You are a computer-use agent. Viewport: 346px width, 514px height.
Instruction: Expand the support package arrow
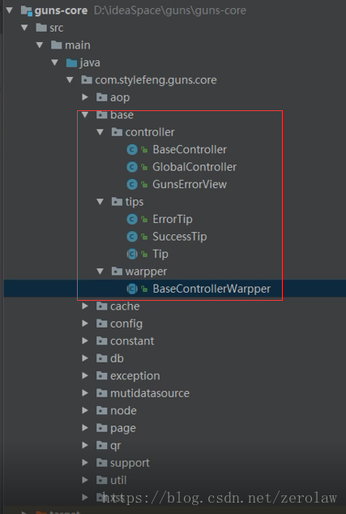pyautogui.click(x=85, y=462)
